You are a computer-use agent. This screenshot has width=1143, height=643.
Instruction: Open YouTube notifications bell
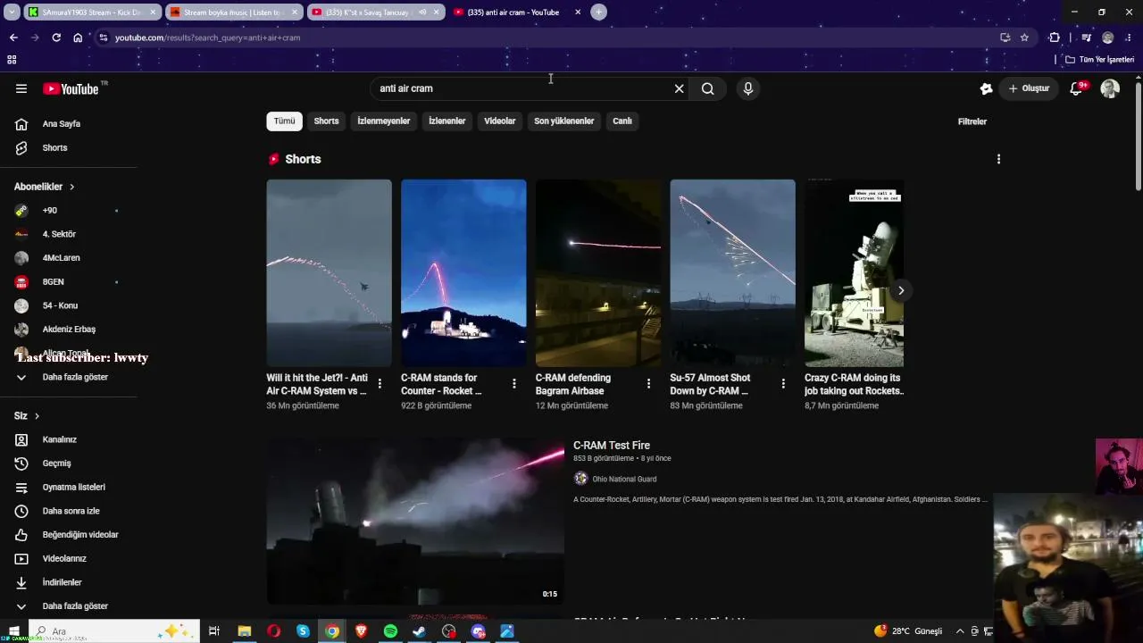click(x=1076, y=88)
